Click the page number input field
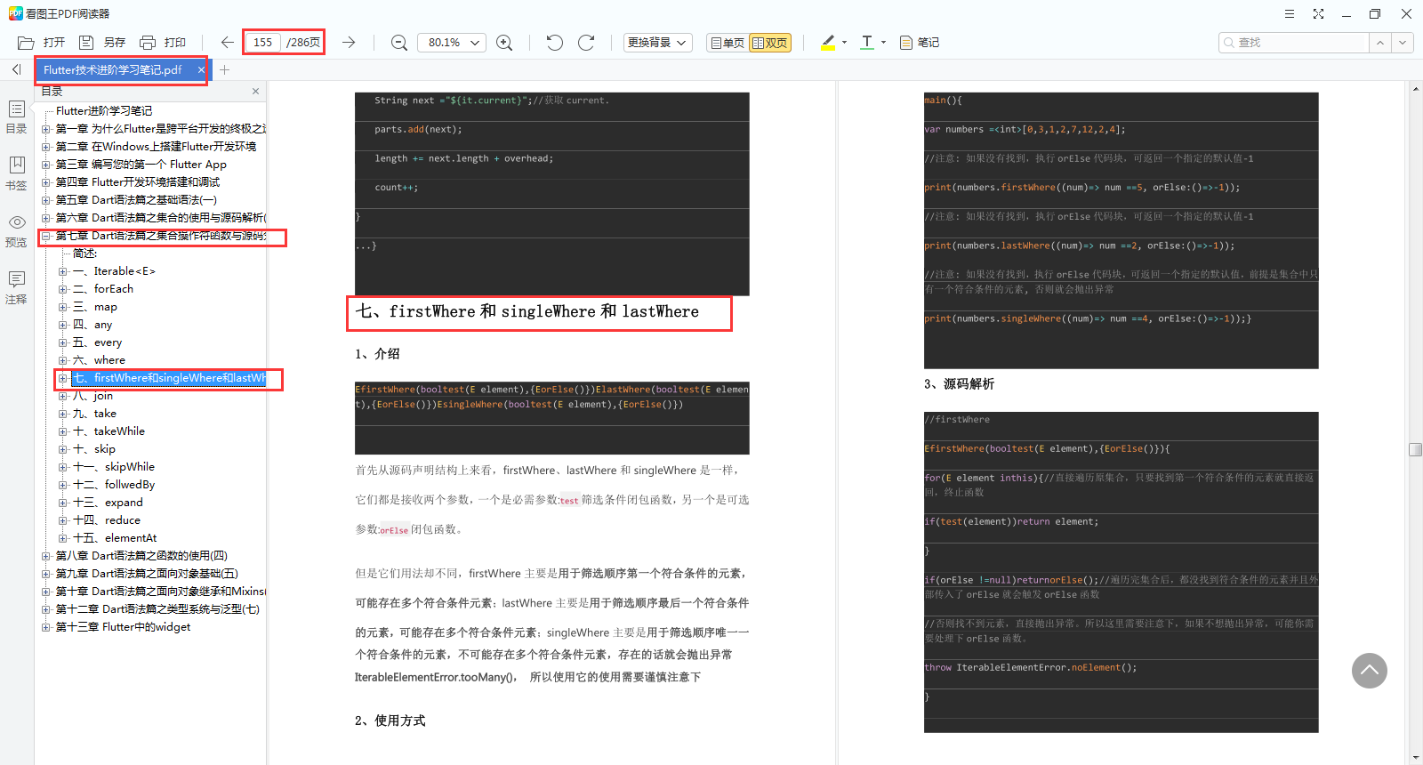 (263, 43)
